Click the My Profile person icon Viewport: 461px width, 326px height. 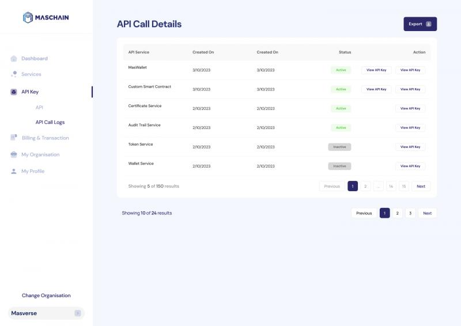coord(14,171)
